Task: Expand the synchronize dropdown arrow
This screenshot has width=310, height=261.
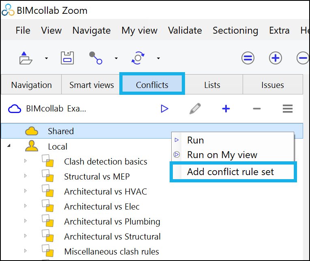Action: (158, 58)
